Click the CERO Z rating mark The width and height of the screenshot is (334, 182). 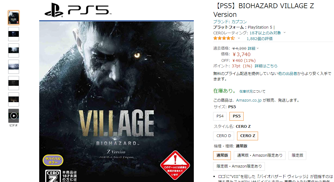[x=52, y=176]
